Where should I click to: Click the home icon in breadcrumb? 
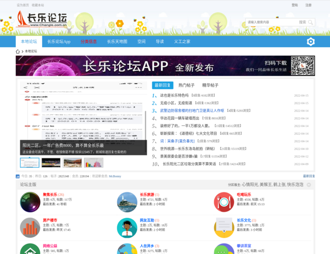point(18,51)
